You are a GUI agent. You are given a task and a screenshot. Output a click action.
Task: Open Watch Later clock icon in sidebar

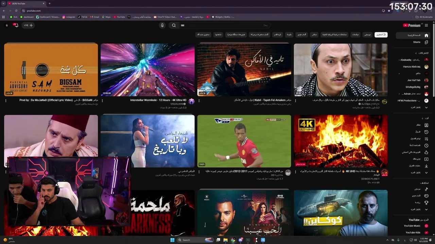(426, 145)
